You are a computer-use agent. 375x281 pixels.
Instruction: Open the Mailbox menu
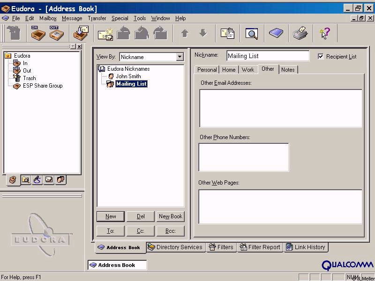48,18
